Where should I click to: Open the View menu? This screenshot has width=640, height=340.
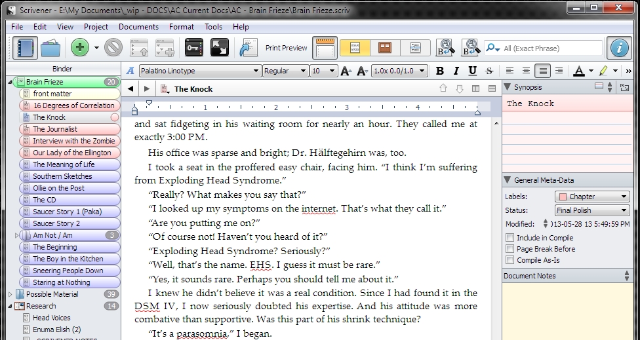[x=65, y=26]
